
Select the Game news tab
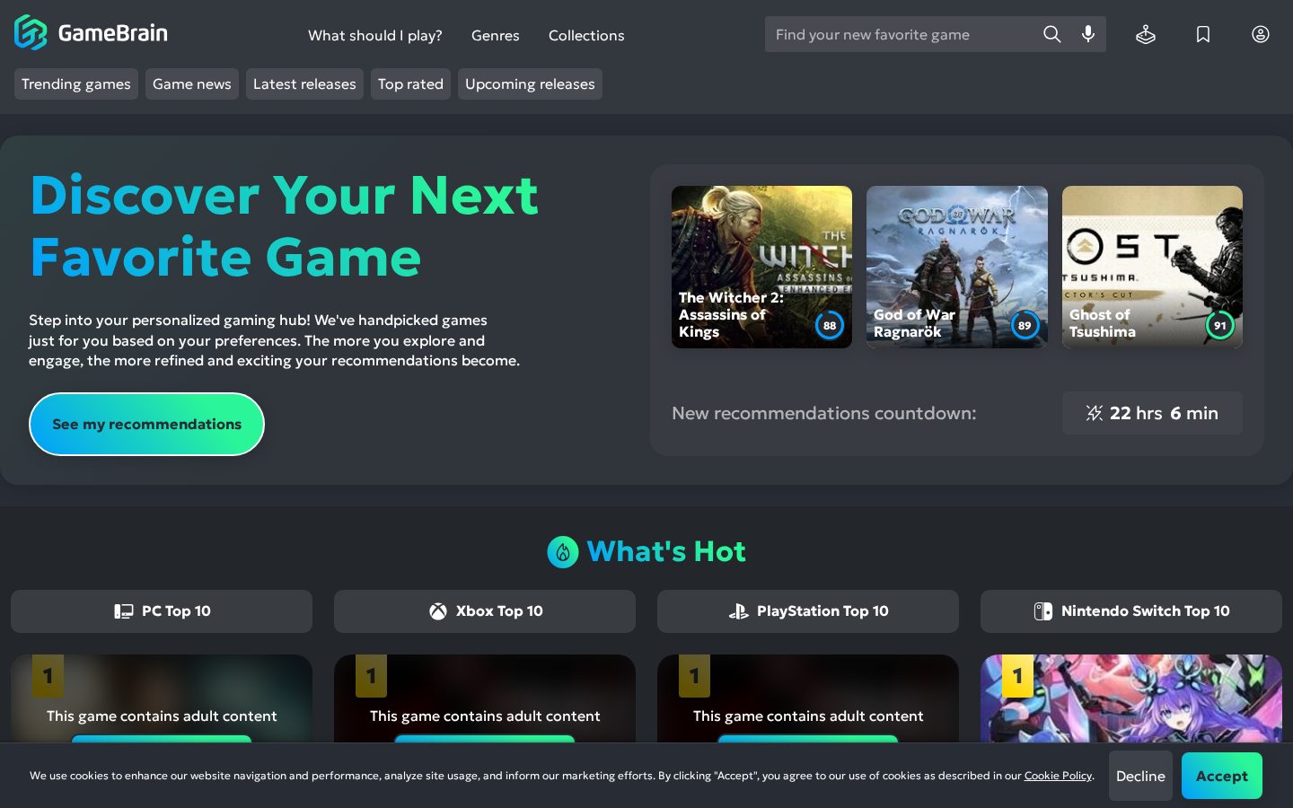click(x=192, y=83)
